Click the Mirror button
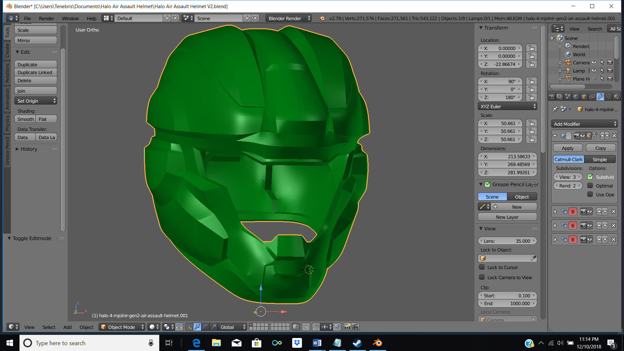This screenshot has height=351, width=624. [x=36, y=40]
